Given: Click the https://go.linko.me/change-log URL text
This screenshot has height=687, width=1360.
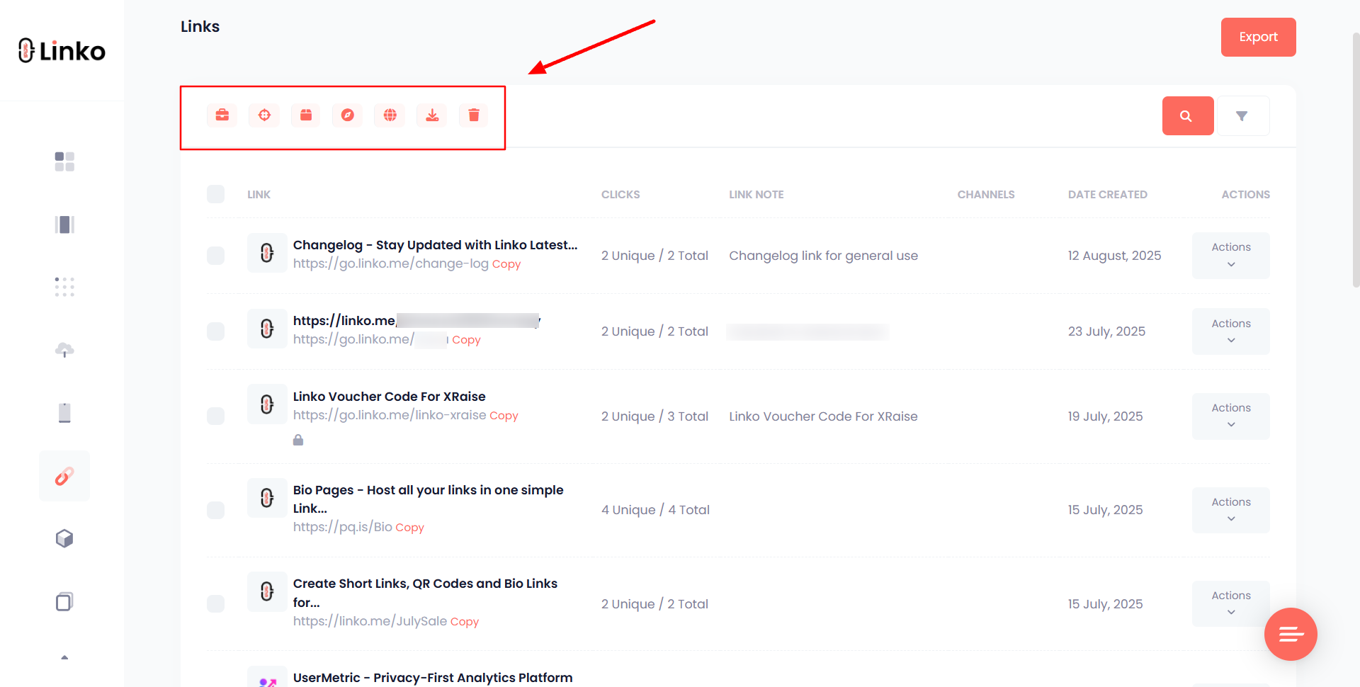Looking at the screenshot, I should pyautogui.click(x=391, y=263).
